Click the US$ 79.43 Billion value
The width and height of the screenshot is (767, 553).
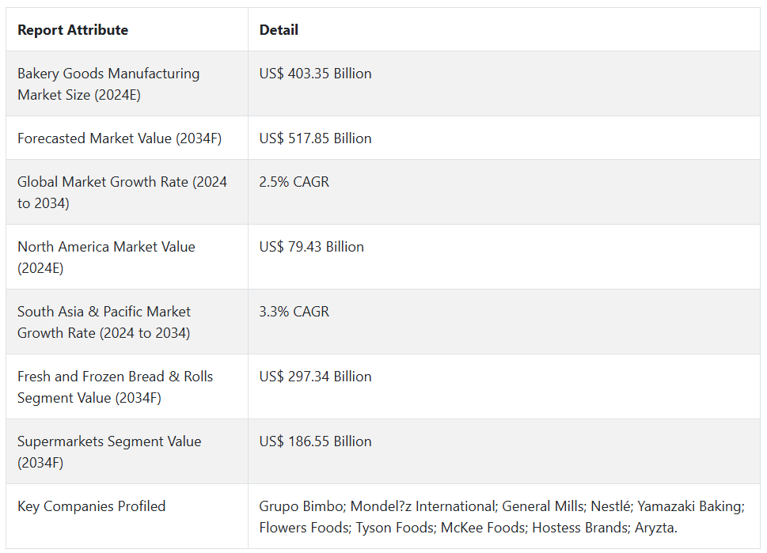pos(311,247)
